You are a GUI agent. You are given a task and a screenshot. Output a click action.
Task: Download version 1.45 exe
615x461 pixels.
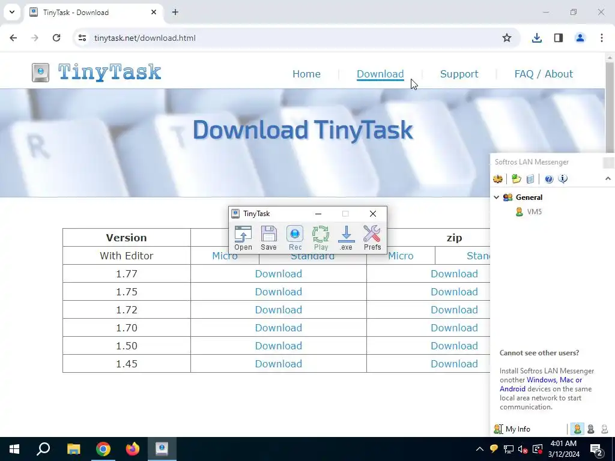[279, 364]
